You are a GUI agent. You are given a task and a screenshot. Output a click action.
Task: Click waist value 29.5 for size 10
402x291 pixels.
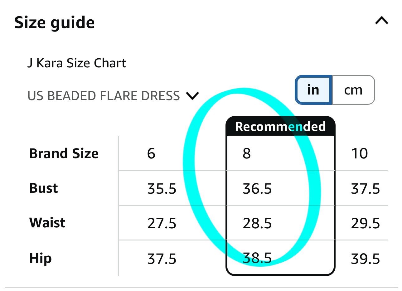365,224
